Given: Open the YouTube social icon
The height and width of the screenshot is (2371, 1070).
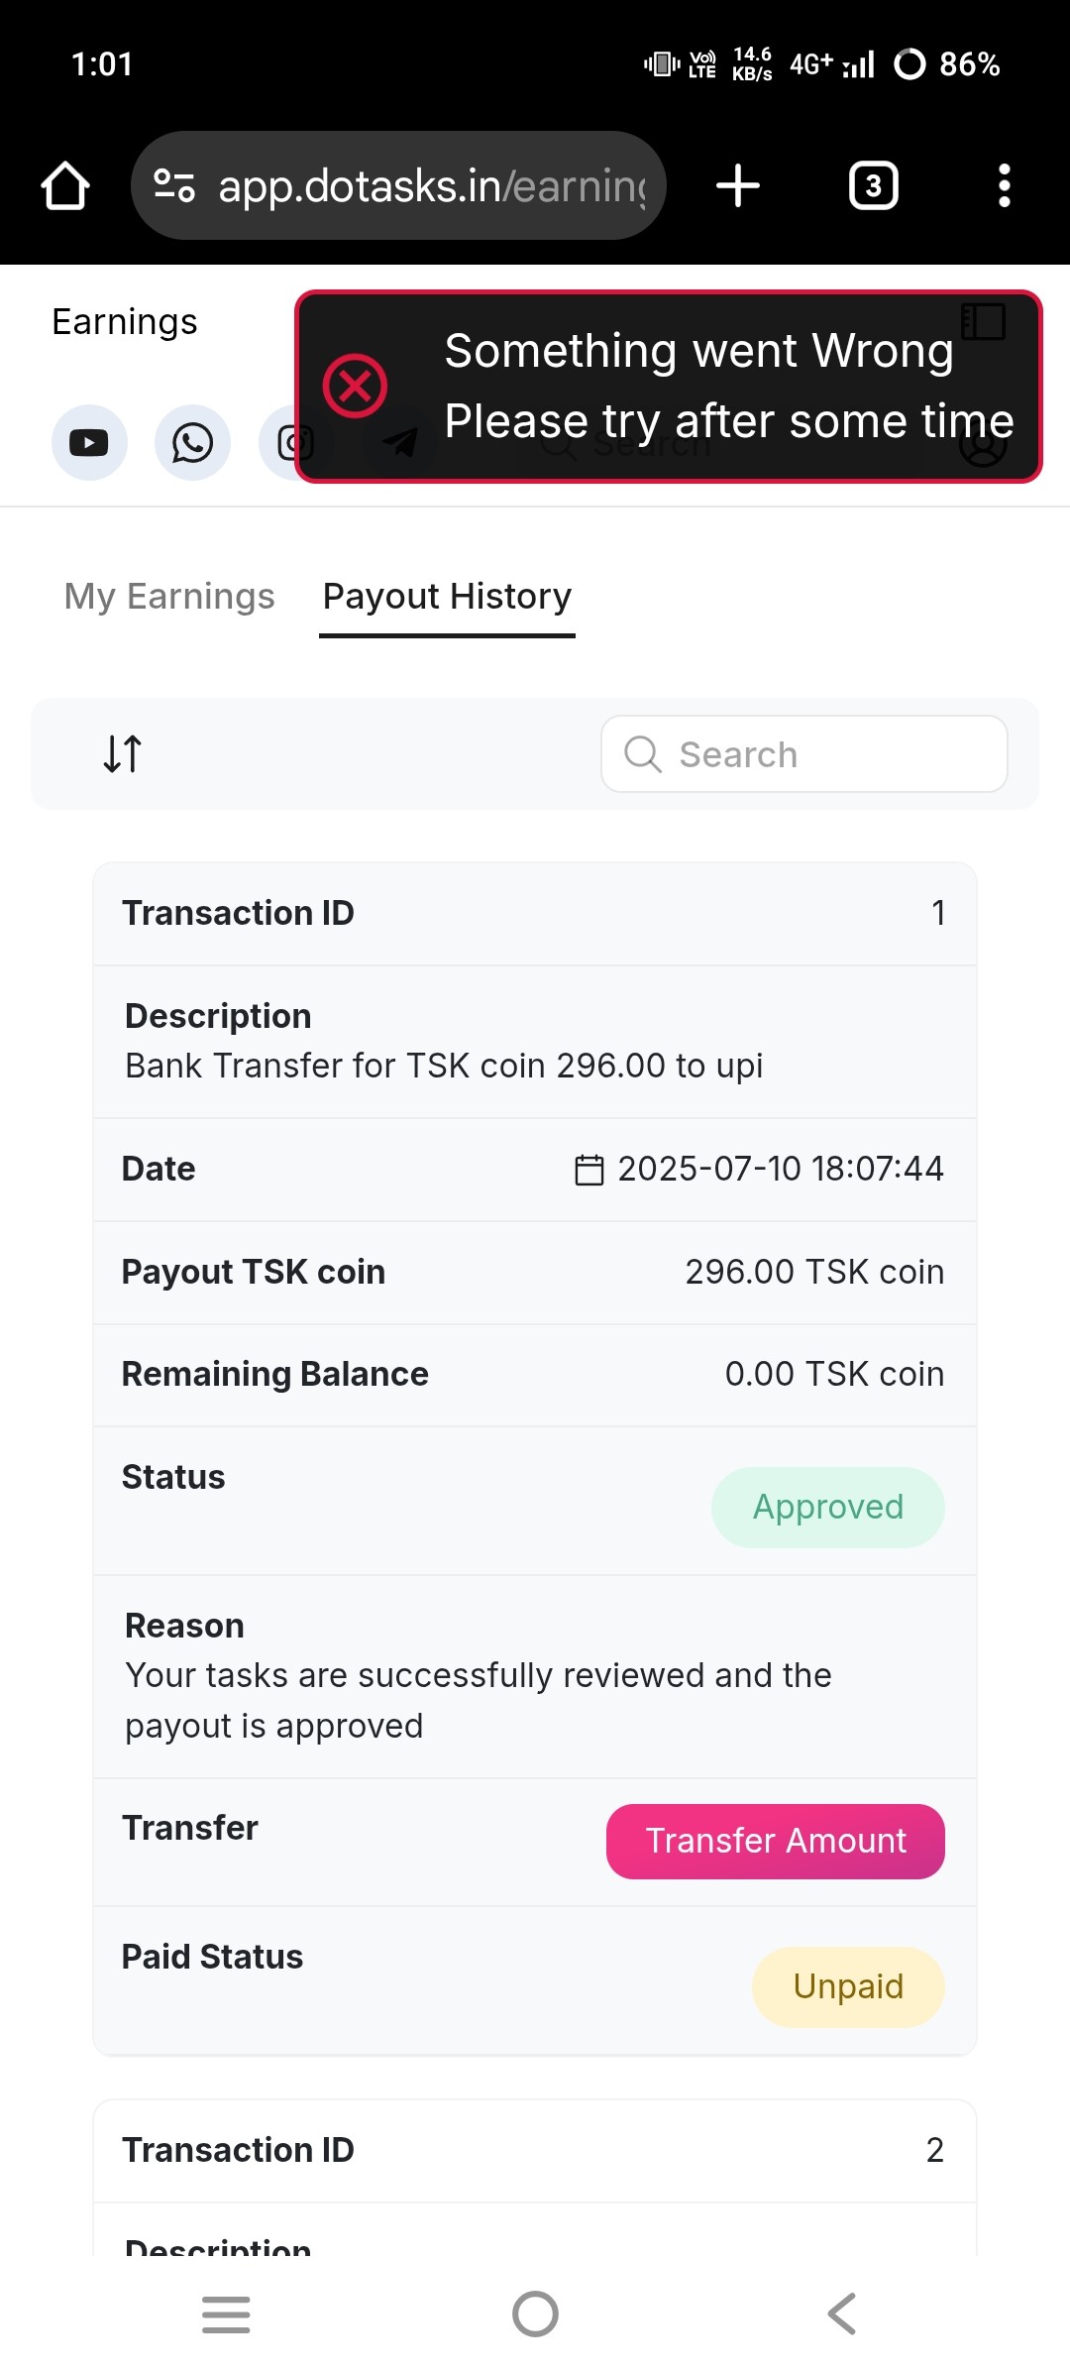Looking at the screenshot, I should (x=89, y=442).
